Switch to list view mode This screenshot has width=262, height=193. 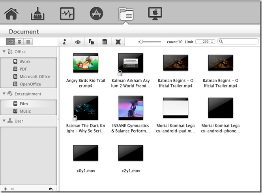point(28,42)
